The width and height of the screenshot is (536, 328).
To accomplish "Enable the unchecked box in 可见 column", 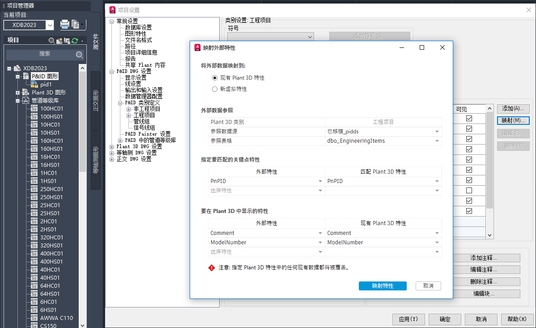I will pos(469,191).
